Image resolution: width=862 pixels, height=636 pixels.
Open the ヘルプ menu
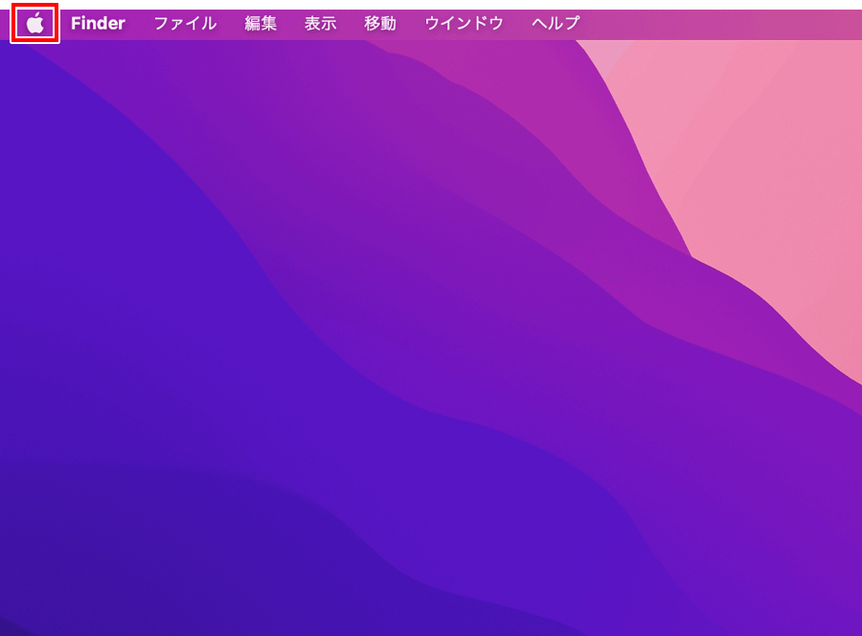coord(556,24)
